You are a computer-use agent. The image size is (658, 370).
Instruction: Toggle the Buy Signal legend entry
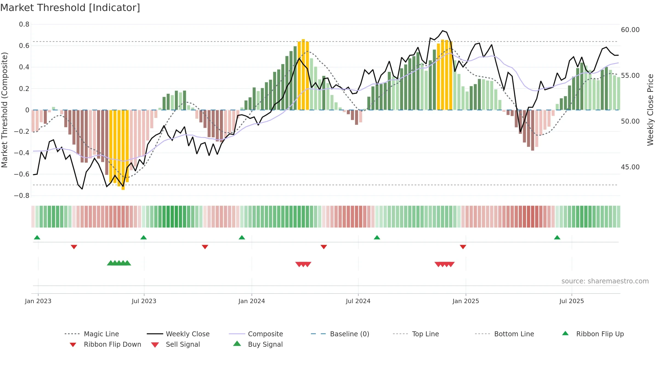point(258,344)
